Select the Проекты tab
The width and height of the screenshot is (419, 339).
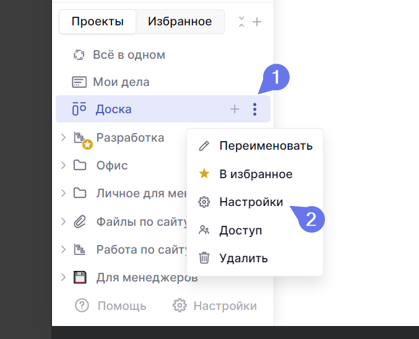coord(97,22)
